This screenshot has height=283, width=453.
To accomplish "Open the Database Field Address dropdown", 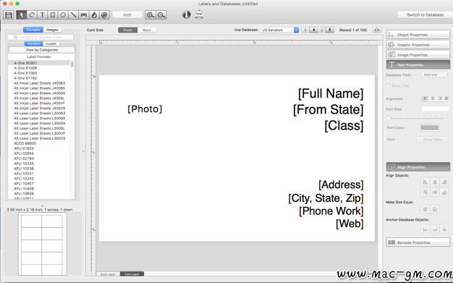I will coord(436,75).
